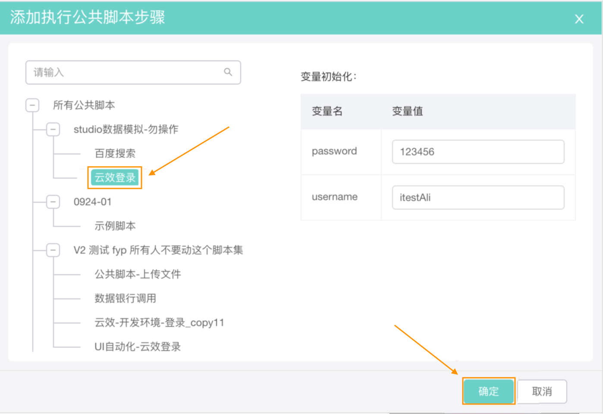Click the studio数据模拟-勿操作 label
603x414 pixels.
tap(126, 129)
